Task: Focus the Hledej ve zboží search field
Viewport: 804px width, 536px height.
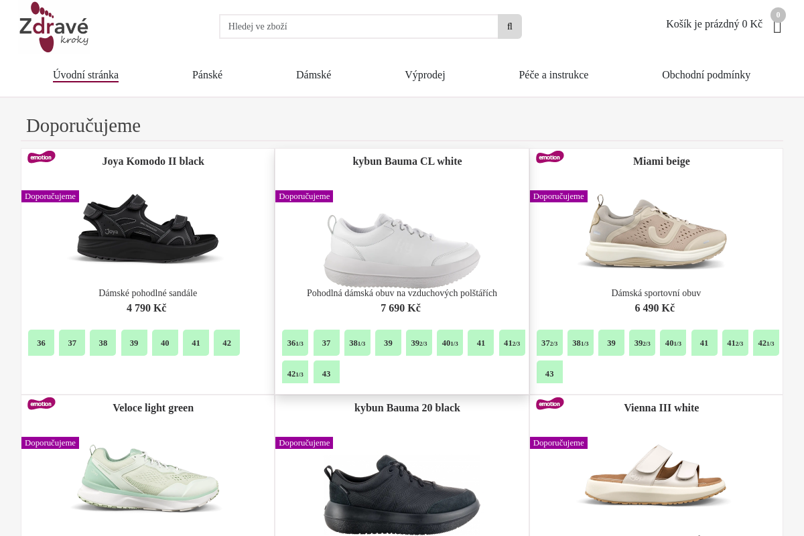Action: (x=358, y=27)
